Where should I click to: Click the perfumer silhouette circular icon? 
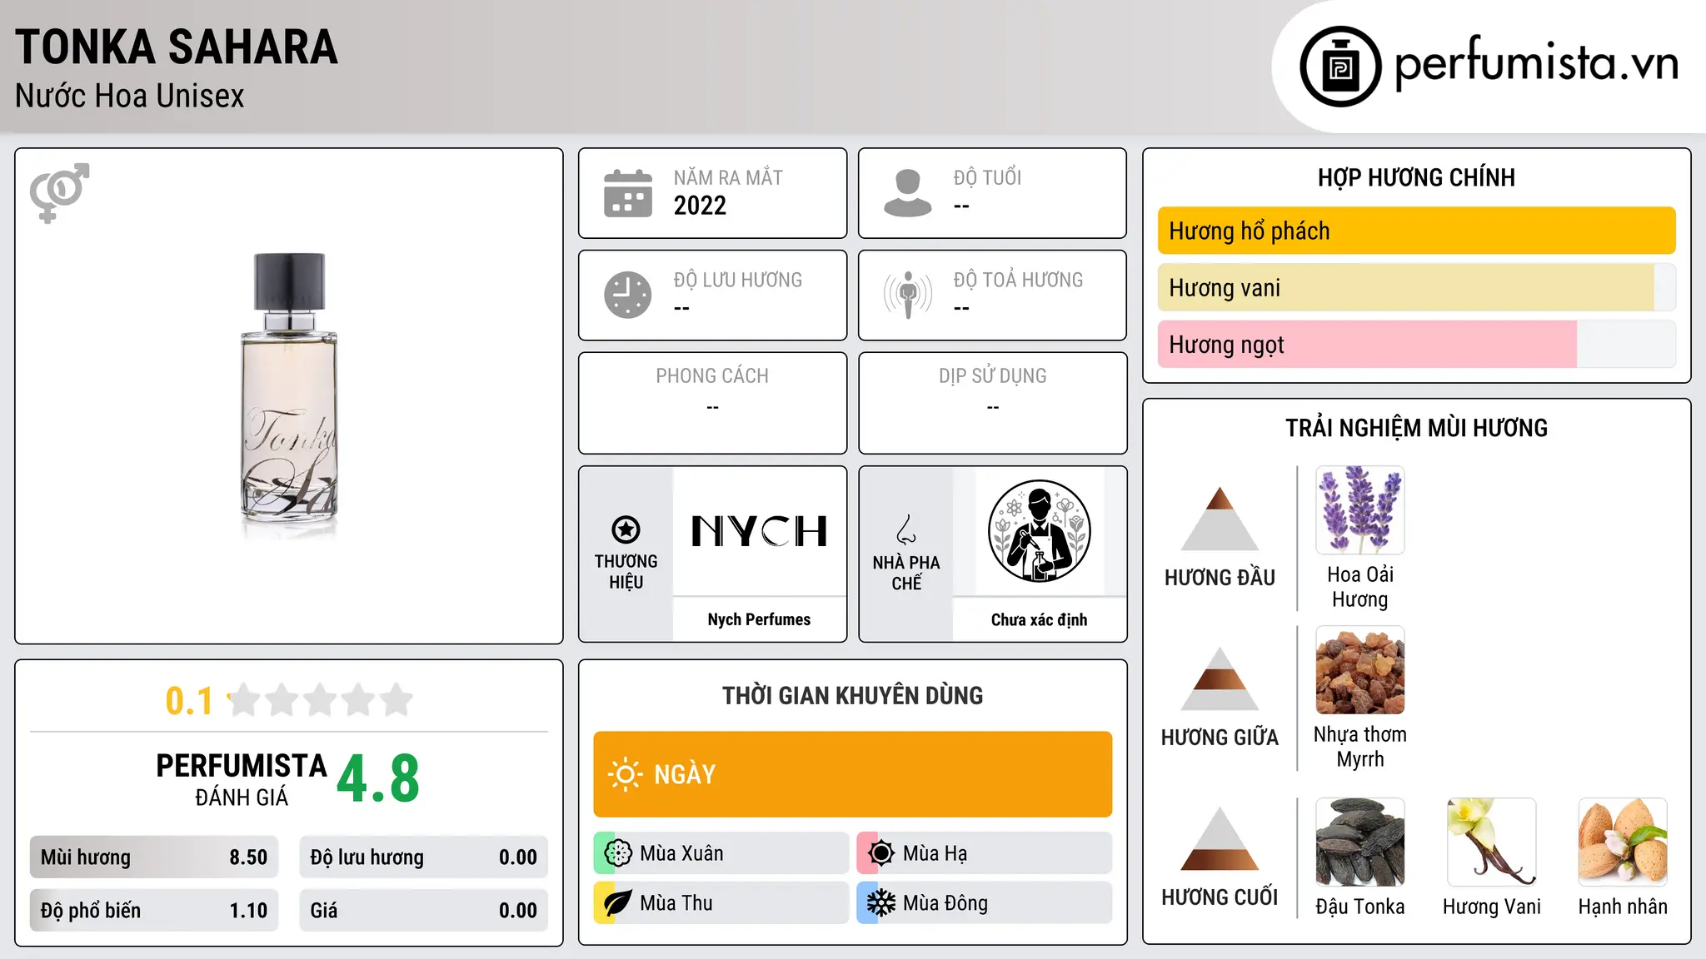(x=1039, y=531)
